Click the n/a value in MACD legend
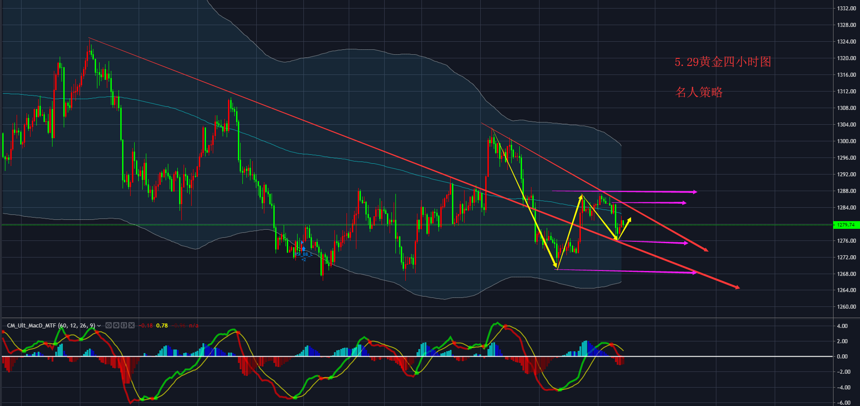This screenshot has width=860, height=406. 193,326
